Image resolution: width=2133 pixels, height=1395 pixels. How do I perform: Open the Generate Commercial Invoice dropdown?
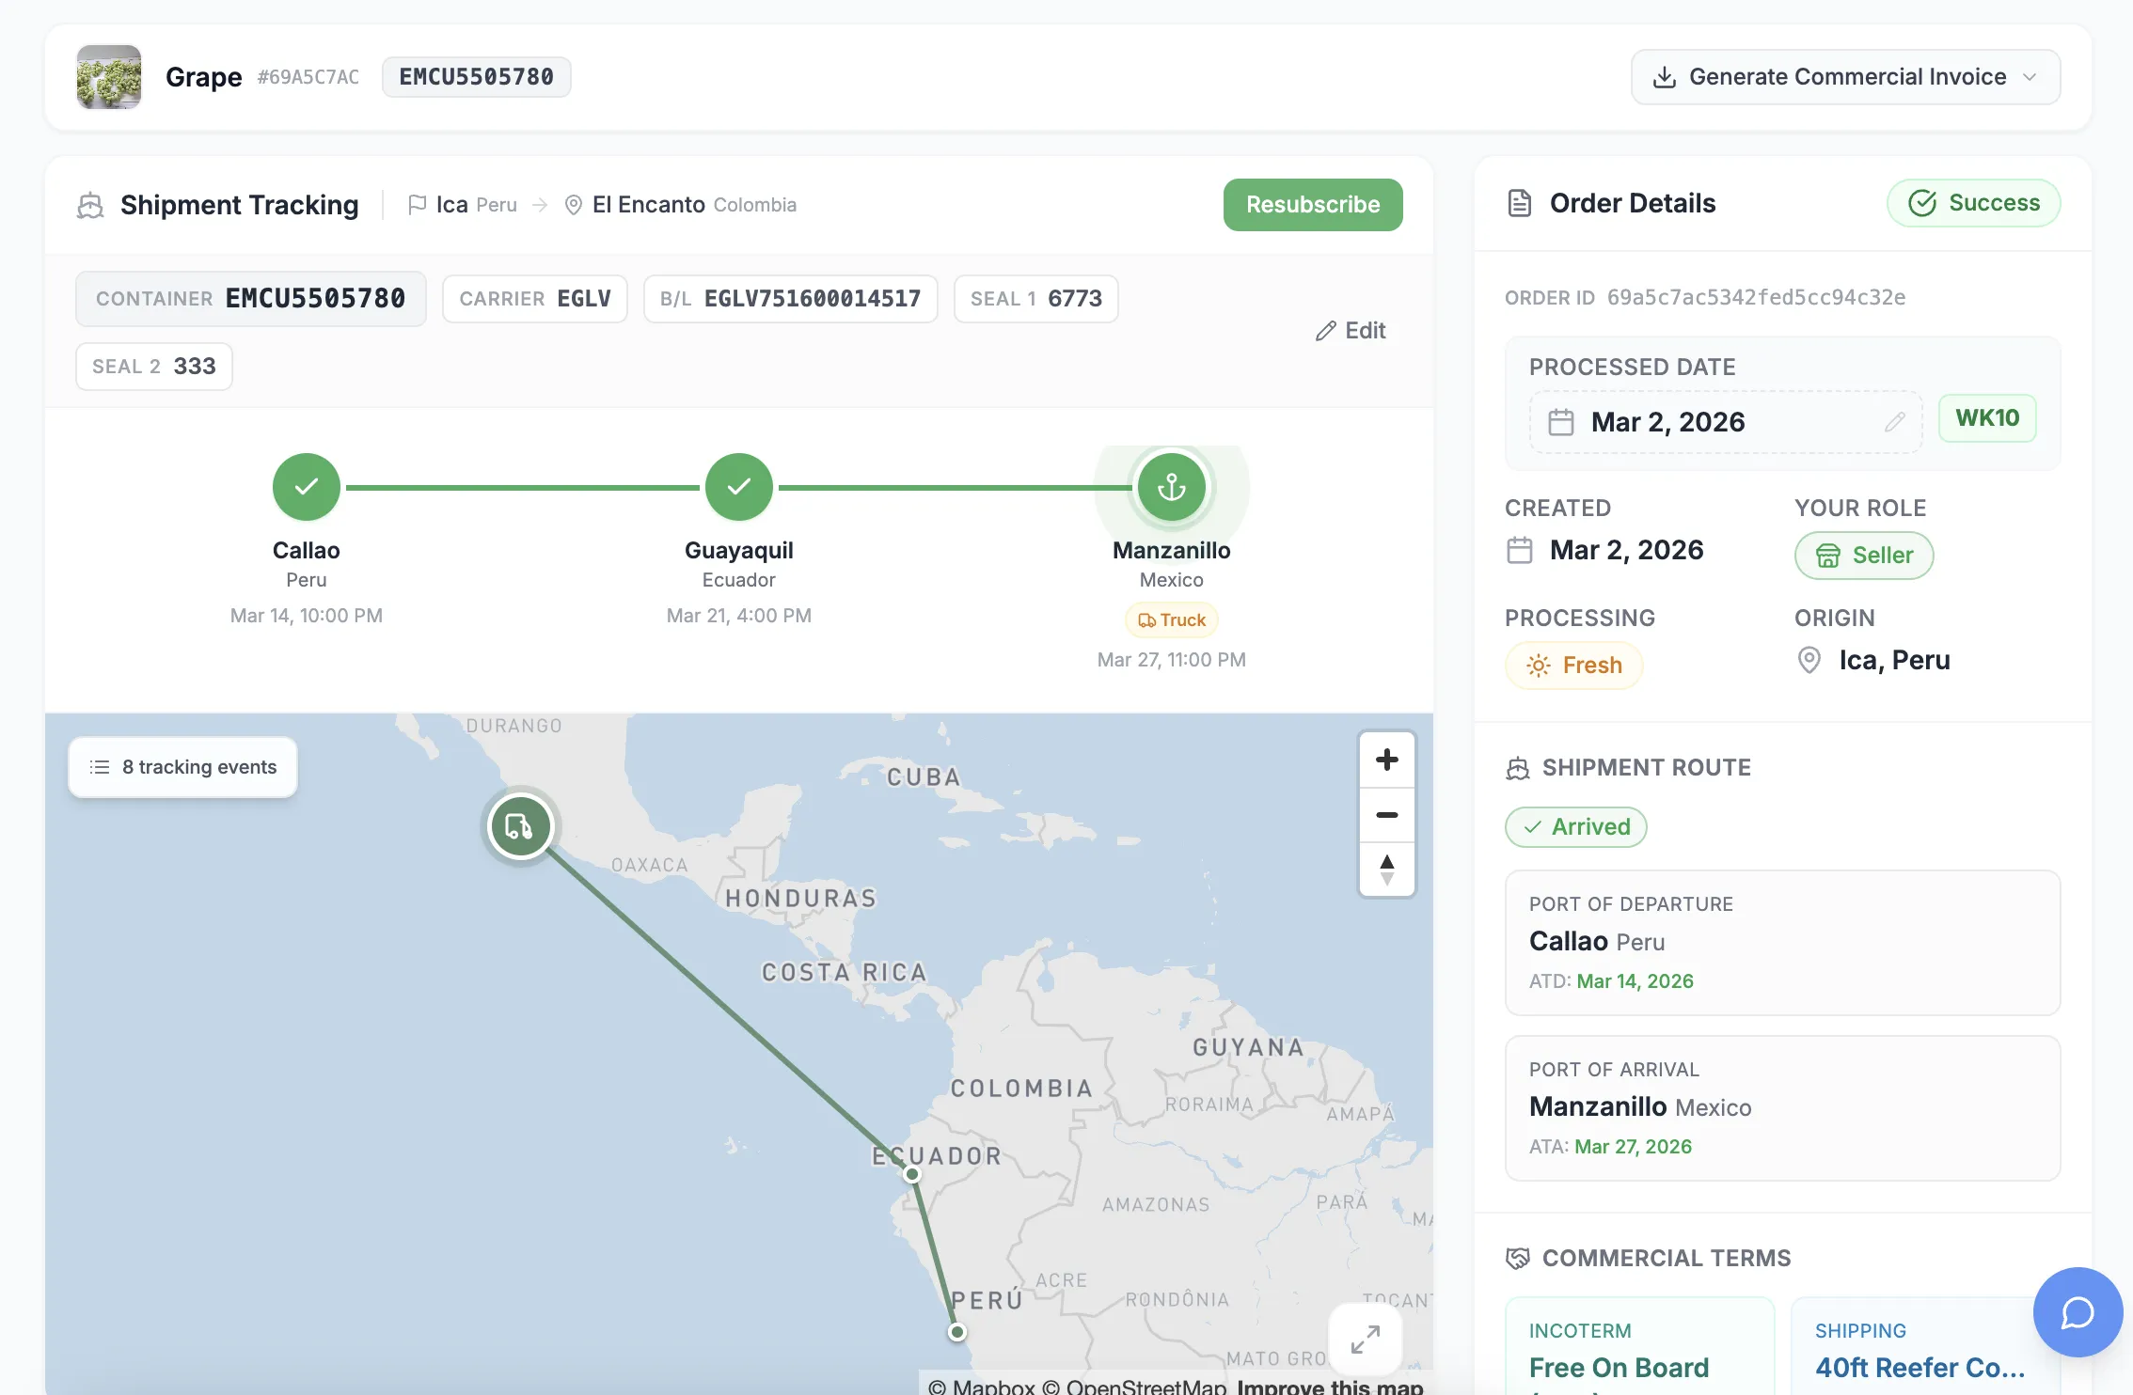click(1845, 77)
